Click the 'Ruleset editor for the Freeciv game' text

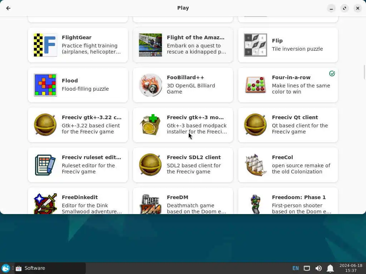88,169
